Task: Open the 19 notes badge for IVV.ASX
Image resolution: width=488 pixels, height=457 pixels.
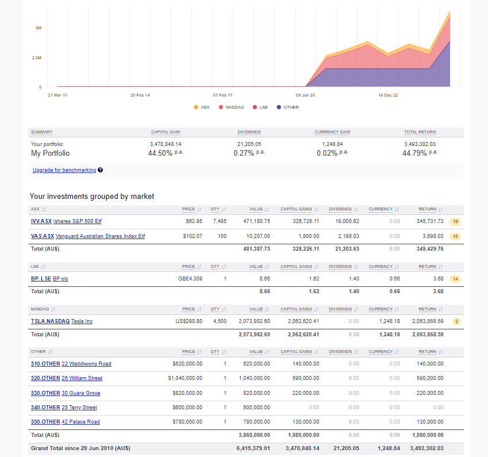Action: (455, 221)
